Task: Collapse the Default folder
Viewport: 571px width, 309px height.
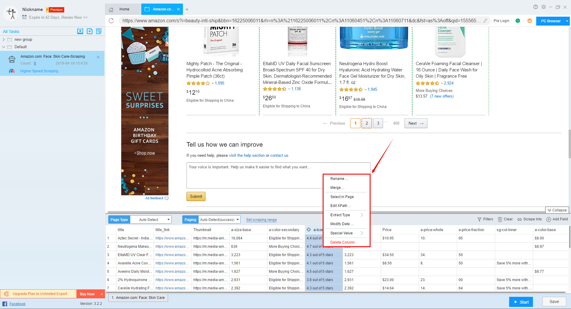Action: (4, 47)
